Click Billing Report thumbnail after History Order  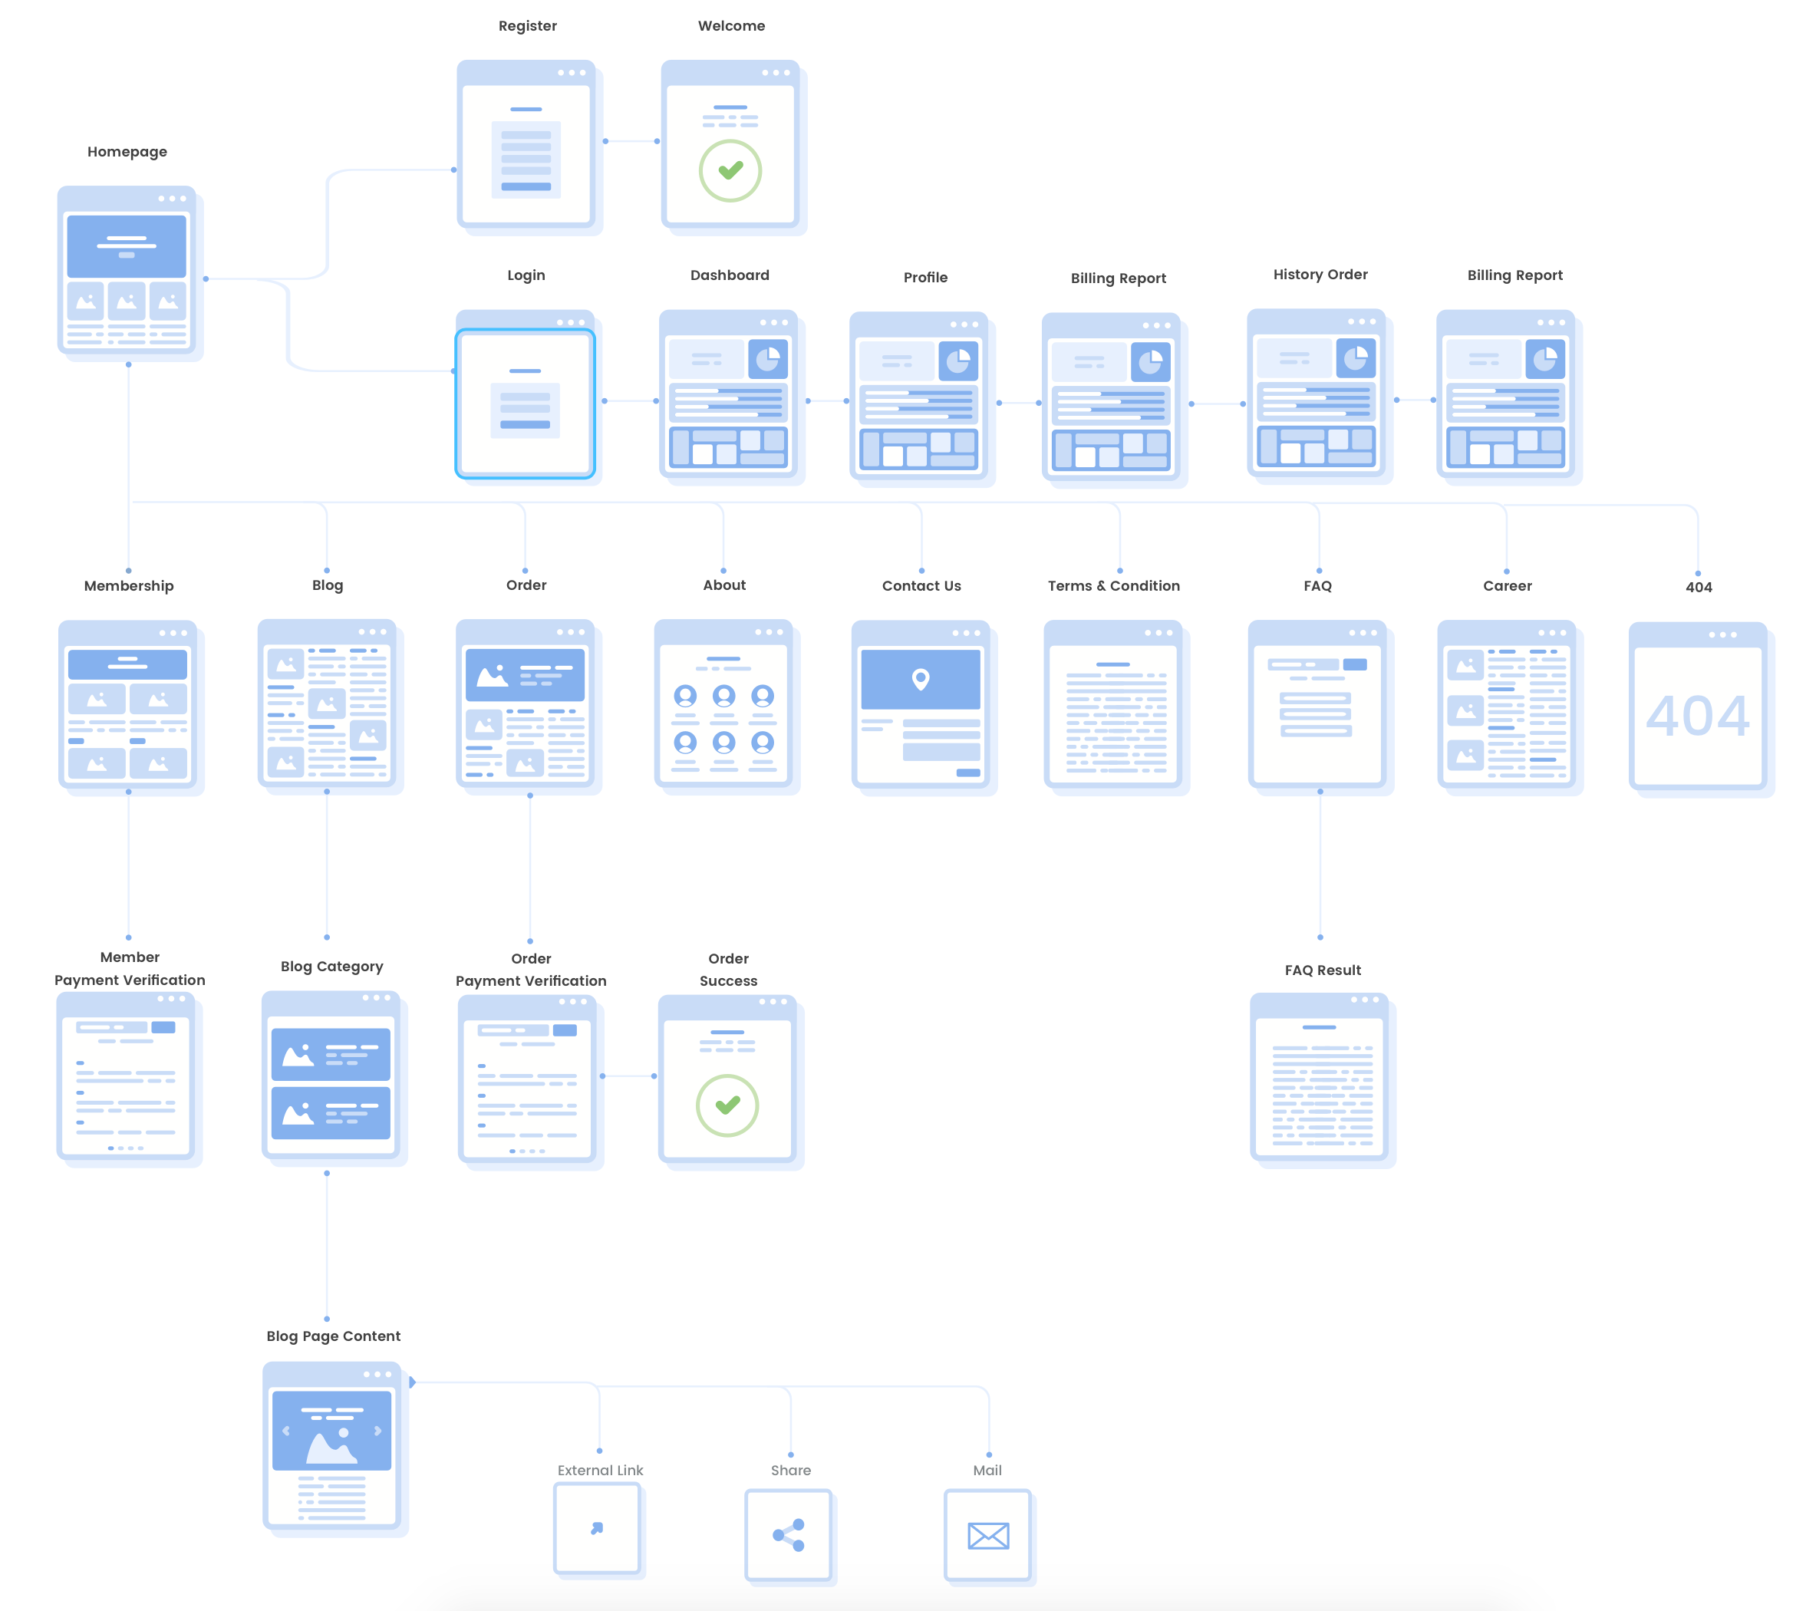pos(1506,395)
